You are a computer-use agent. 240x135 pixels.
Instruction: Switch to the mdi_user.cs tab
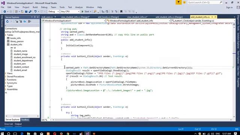tap(47, 17)
